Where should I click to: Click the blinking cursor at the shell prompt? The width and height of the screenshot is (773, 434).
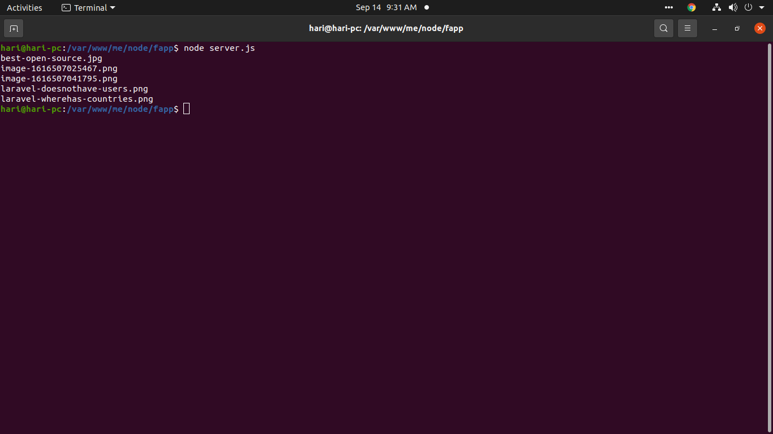coord(186,108)
